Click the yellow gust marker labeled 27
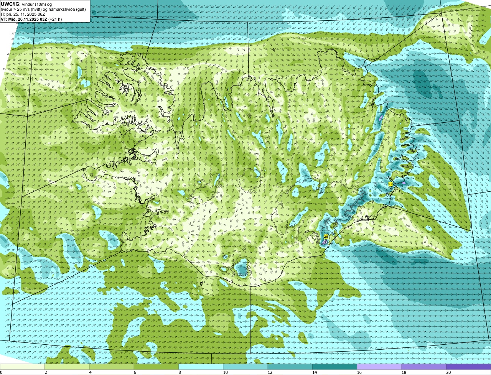 click(390, 184)
